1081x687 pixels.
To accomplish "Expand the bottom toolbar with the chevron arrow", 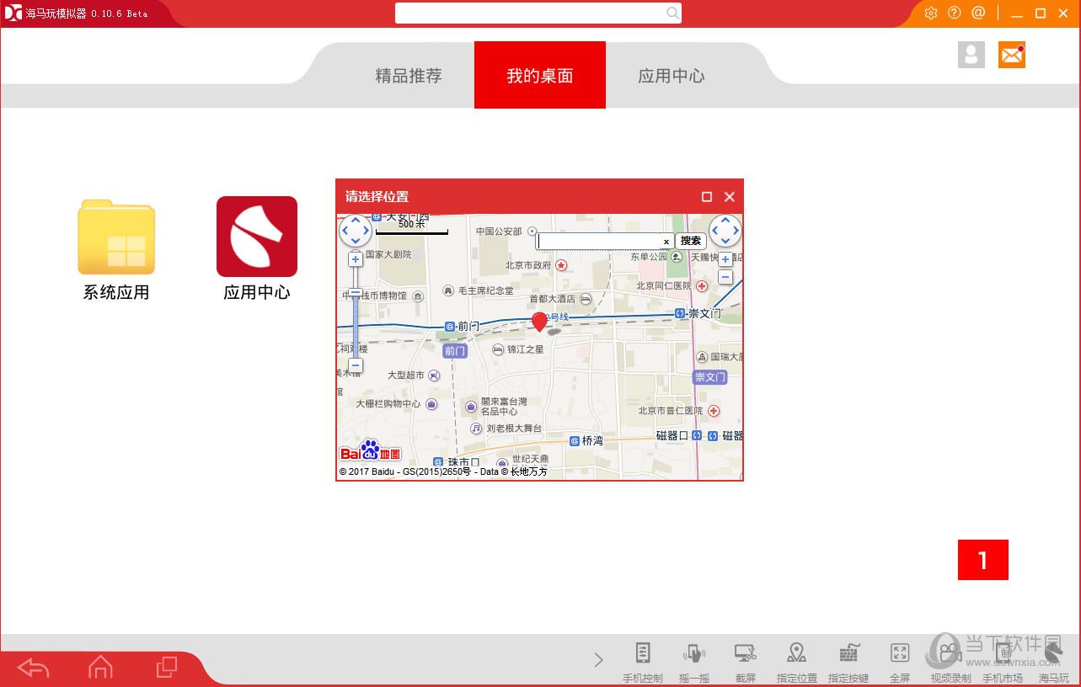I will [598, 660].
